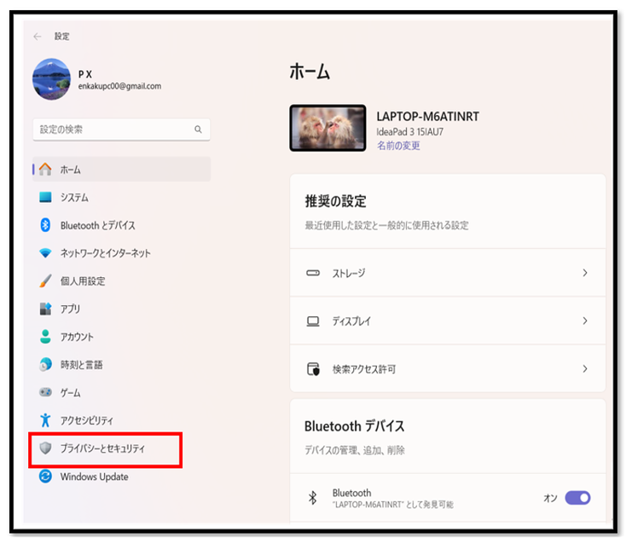The image size is (626, 538).
Task: Click the アプリ apps icon
Action: (x=45, y=309)
